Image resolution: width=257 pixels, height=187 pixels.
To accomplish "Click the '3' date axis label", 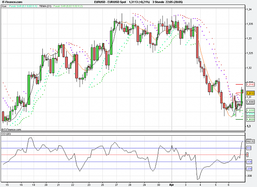I will [x=186, y=185].
